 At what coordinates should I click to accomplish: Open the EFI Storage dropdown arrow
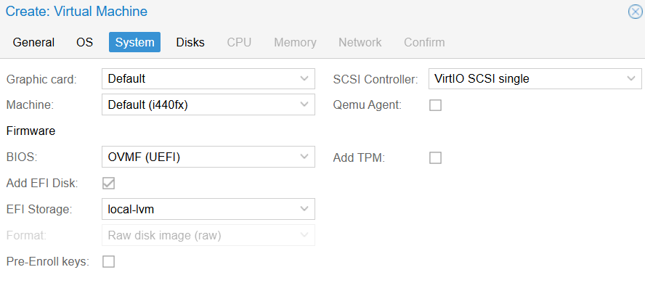(x=304, y=210)
